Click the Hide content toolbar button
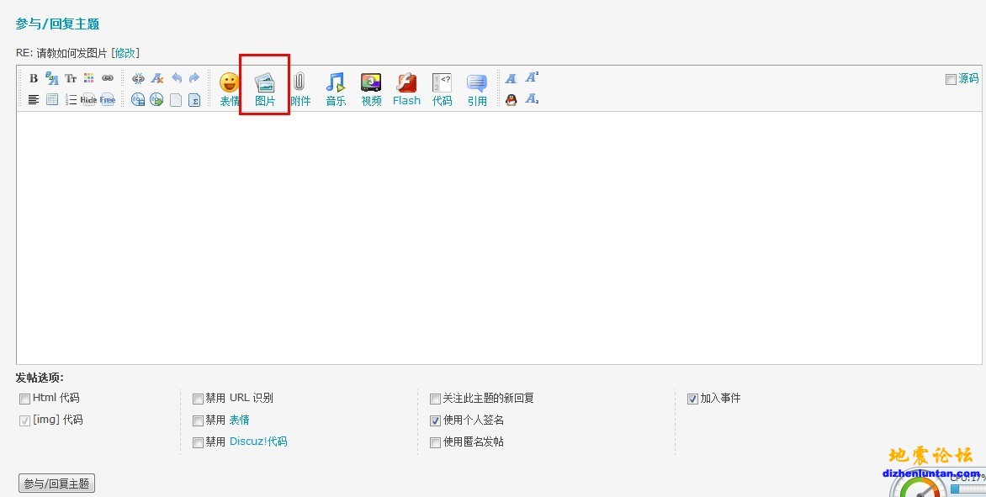 tap(88, 100)
